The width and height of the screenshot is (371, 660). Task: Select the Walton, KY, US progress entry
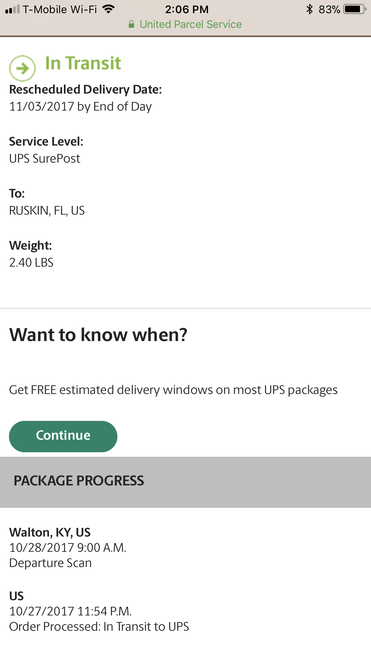click(x=50, y=532)
